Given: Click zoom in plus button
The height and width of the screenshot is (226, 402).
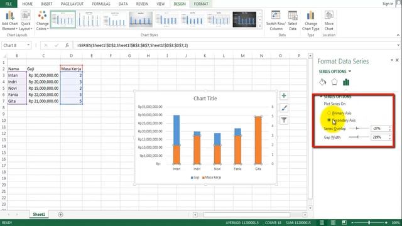Looking at the screenshot, I should (x=386, y=223).
